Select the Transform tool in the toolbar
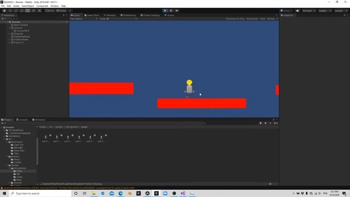Viewport: 350px width, 197px height. [33, 10]
